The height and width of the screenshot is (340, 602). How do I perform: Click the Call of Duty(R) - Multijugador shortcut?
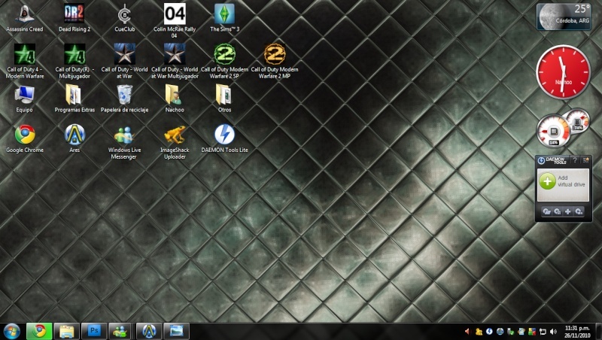click(x=74, y=61)
